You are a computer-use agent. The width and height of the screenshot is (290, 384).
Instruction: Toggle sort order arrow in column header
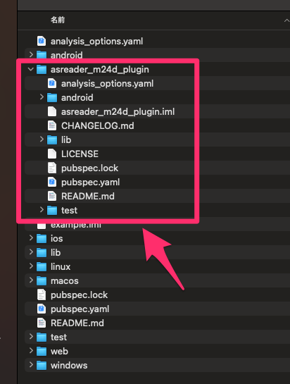286,21
